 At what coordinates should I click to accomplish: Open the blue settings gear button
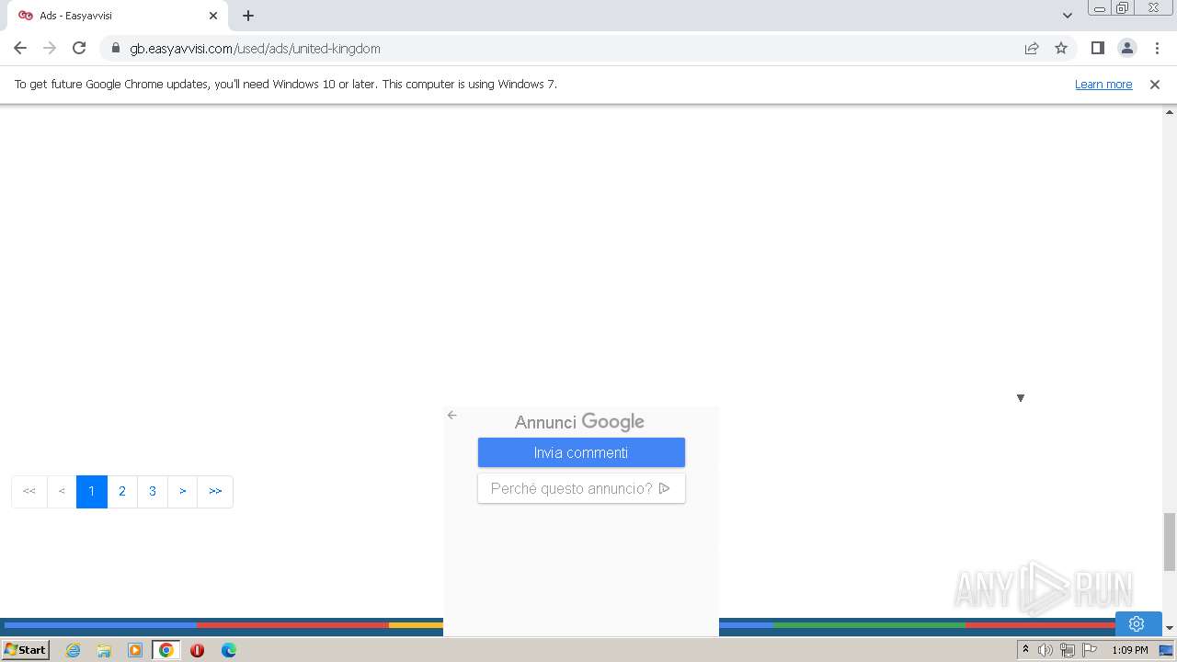pos(1137,623)
